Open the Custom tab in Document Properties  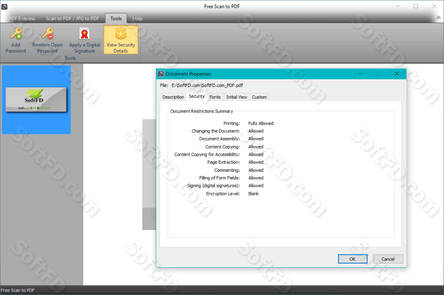(x=259, y=97)
